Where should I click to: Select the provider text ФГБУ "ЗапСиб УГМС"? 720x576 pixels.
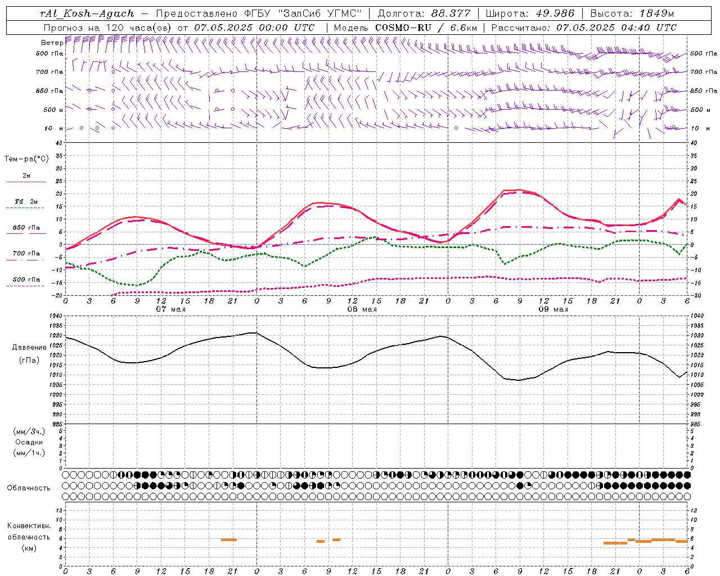303,13
